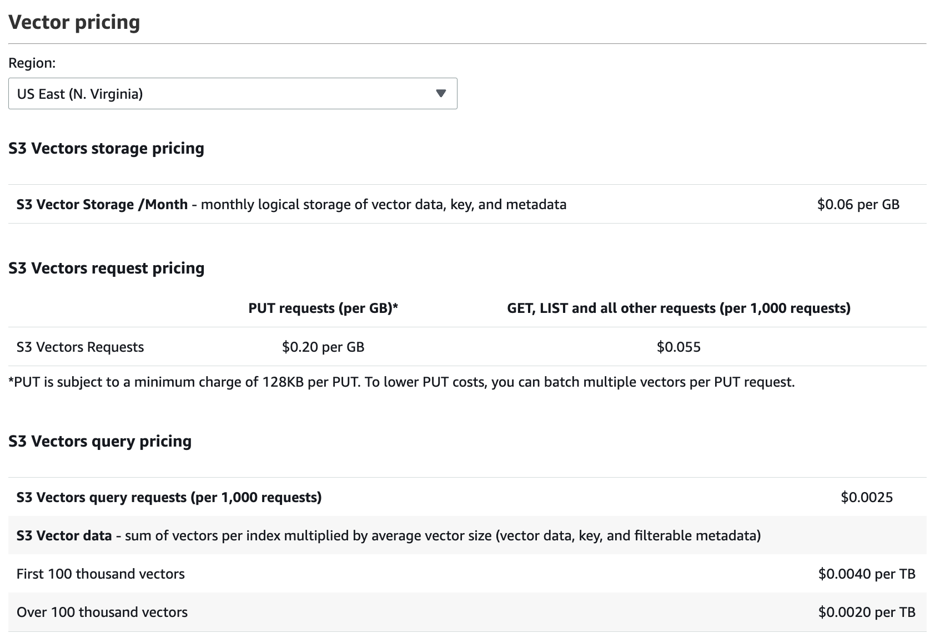This screenshot has width=935, height=638.
Task: Click the GET, LIST and all other requests header
Action: 678,308
